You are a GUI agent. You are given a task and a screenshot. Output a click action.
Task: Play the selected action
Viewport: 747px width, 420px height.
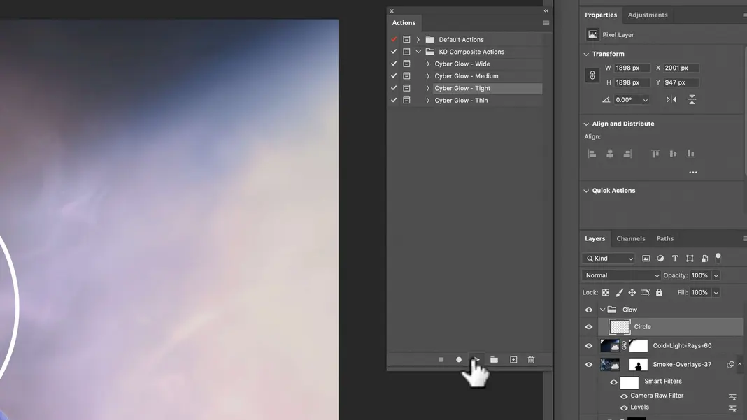[476, 359]
